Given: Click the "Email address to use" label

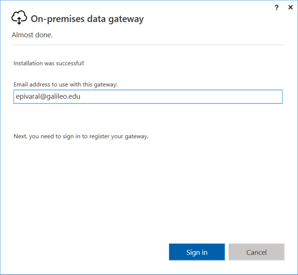Looking at the screenshot, I should pos(65,84).
